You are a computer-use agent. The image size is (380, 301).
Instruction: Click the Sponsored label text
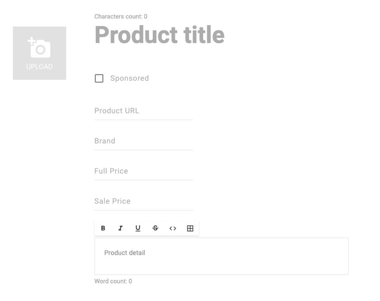point(130,78)
